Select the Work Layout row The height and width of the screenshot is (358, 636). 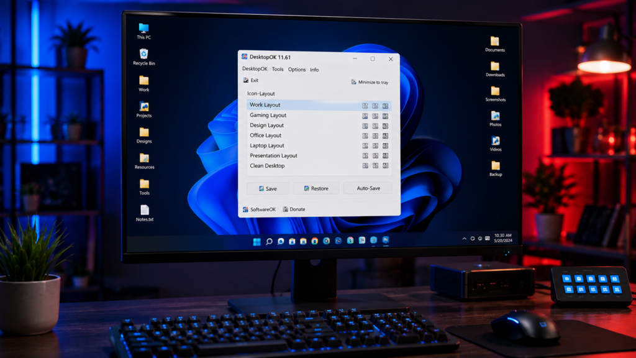pyautogui.click(x=319, y=105)
